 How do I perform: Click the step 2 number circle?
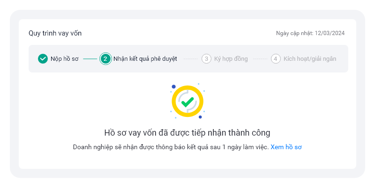[105, 59]
